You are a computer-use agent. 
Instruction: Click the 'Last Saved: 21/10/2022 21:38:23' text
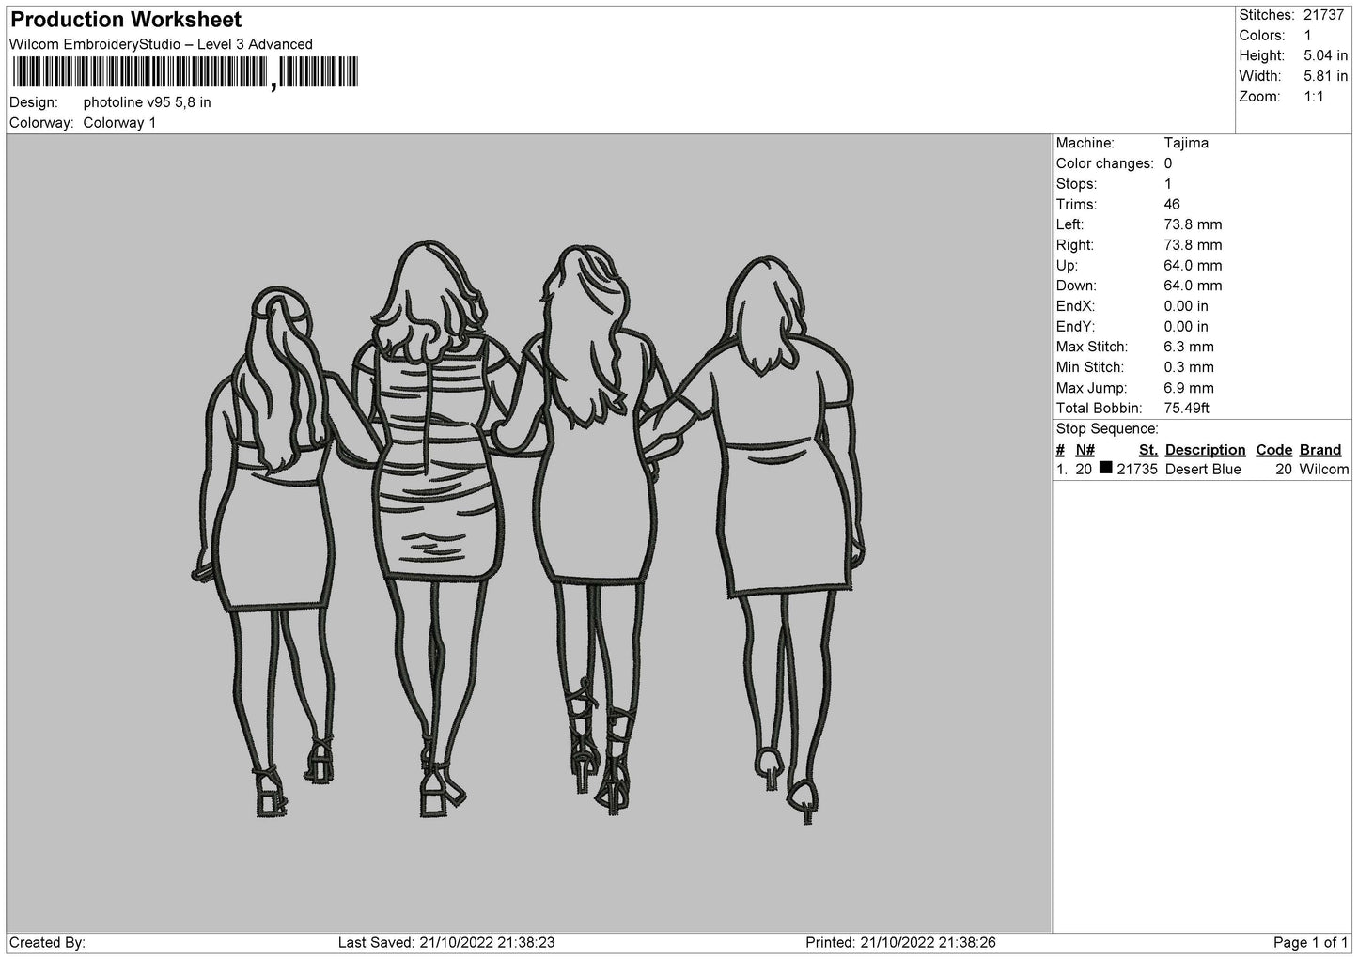pyautogui.click(x=445, y=942)
